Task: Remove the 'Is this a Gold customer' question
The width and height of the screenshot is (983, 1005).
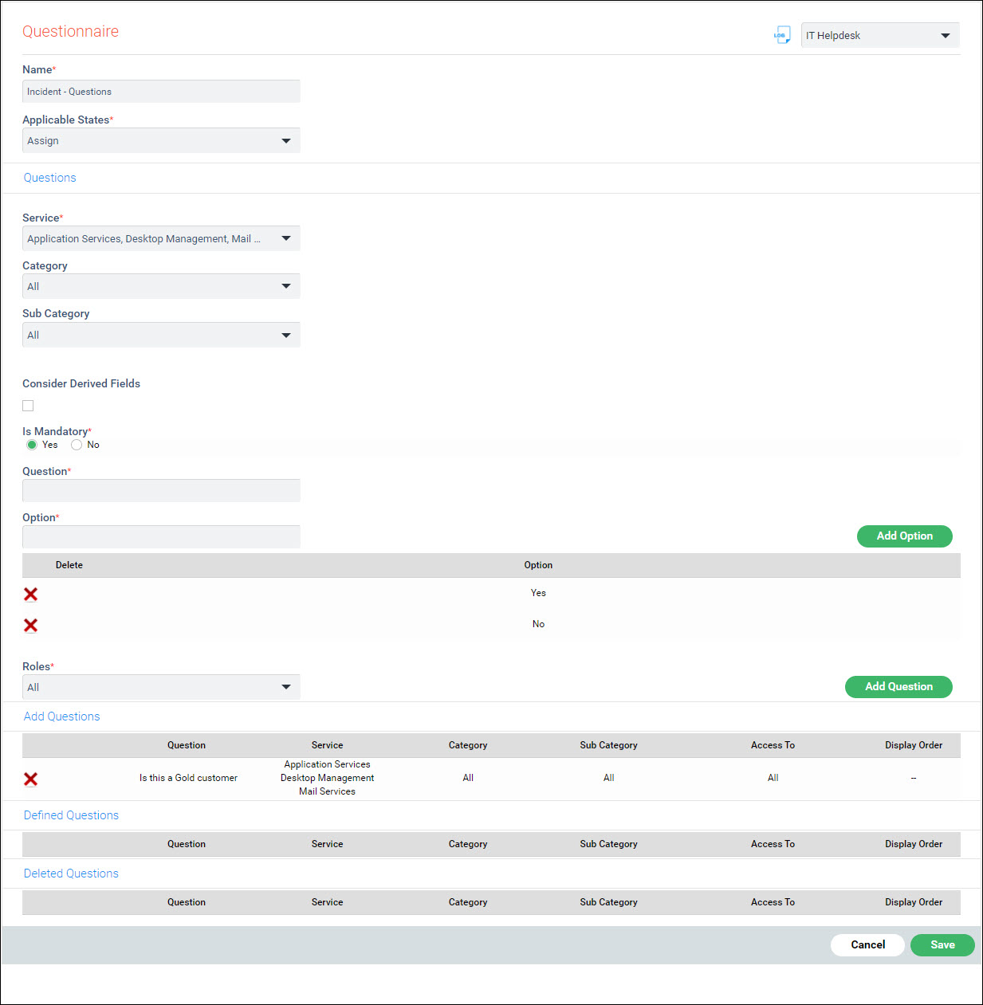Action: point(31,779)
